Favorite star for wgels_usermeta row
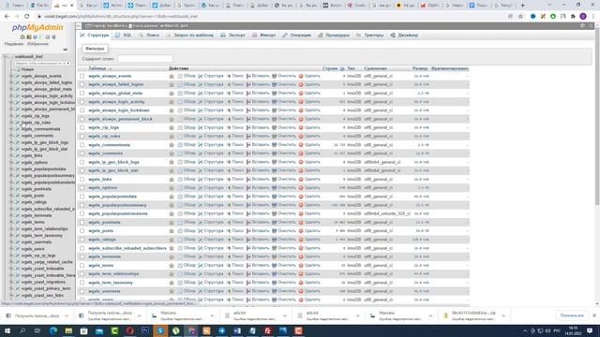 [x=172, y=291]
